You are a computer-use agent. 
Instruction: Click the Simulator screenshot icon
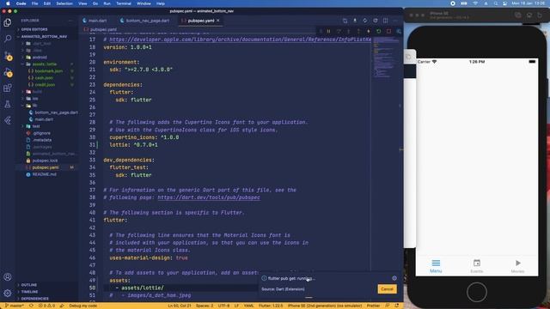(518, 15)
